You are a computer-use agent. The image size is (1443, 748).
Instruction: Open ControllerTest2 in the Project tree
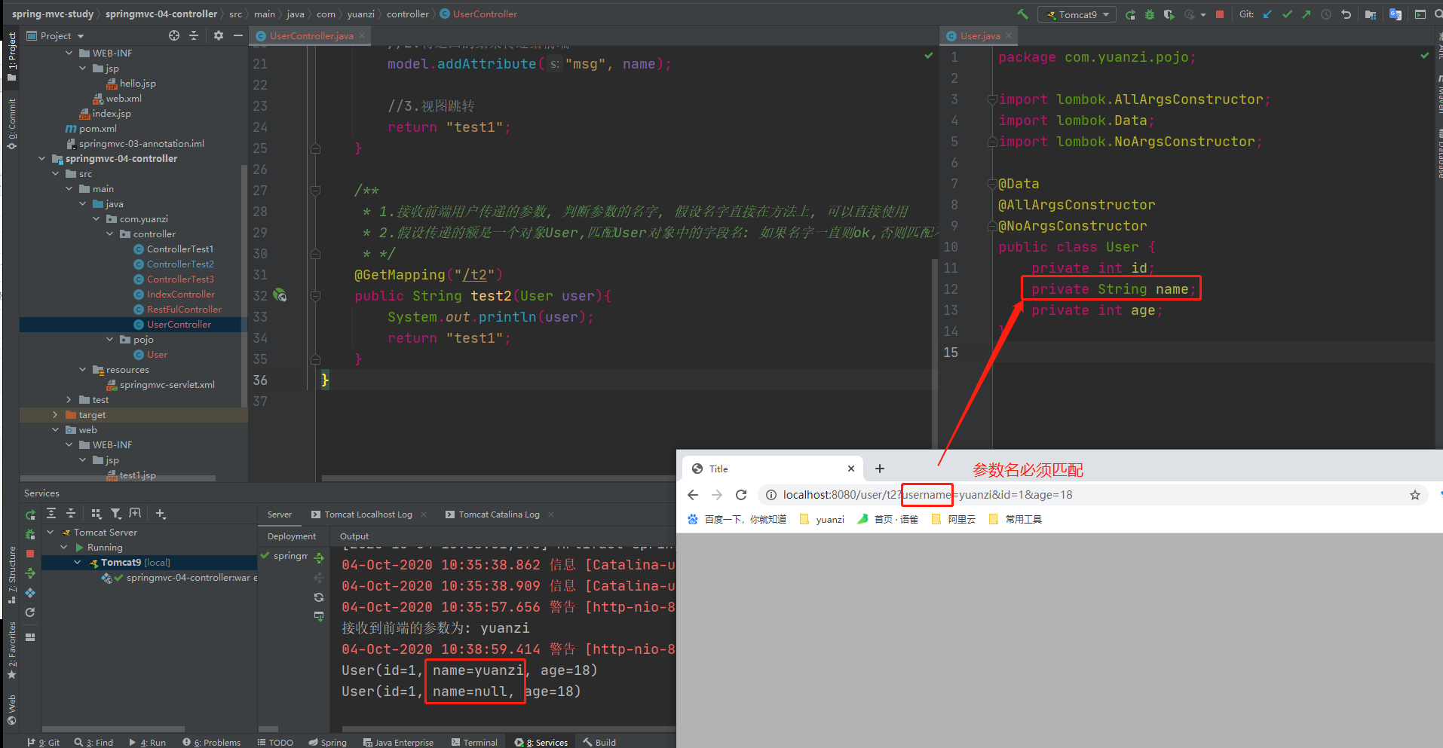180,264
